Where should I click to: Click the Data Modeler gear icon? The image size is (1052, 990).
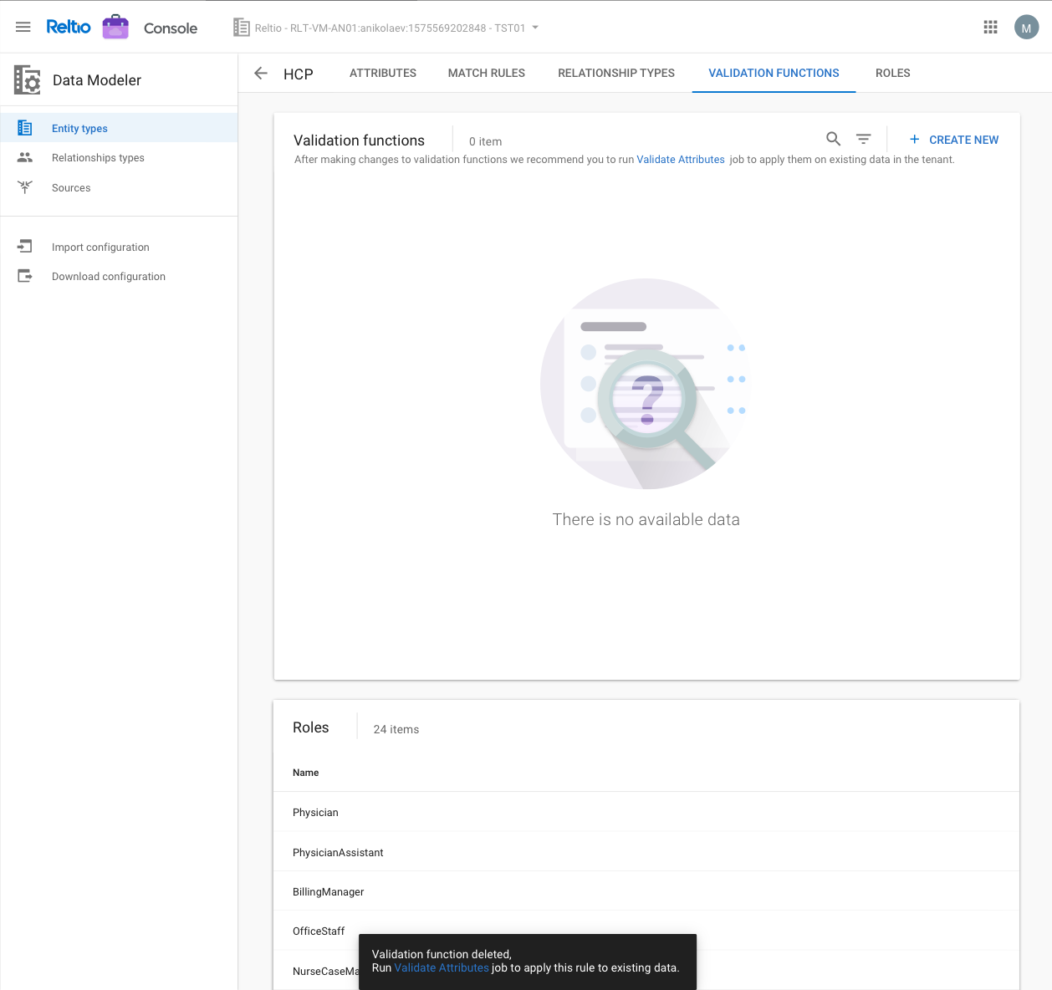click(x=27, y=80)
